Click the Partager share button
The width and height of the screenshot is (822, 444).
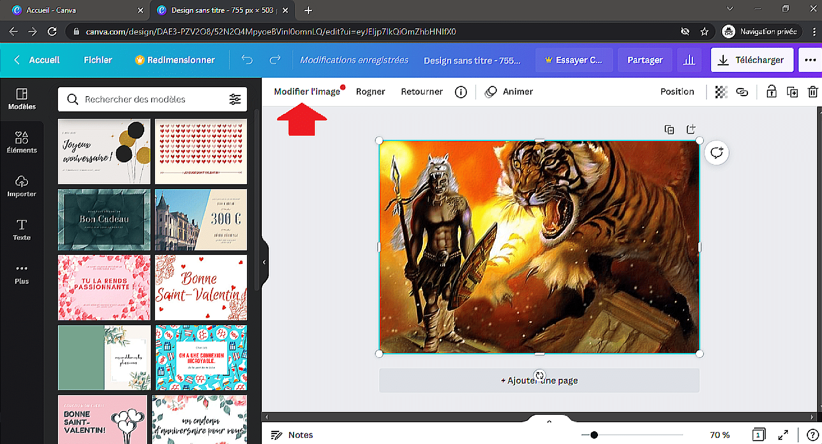(645, 60)
